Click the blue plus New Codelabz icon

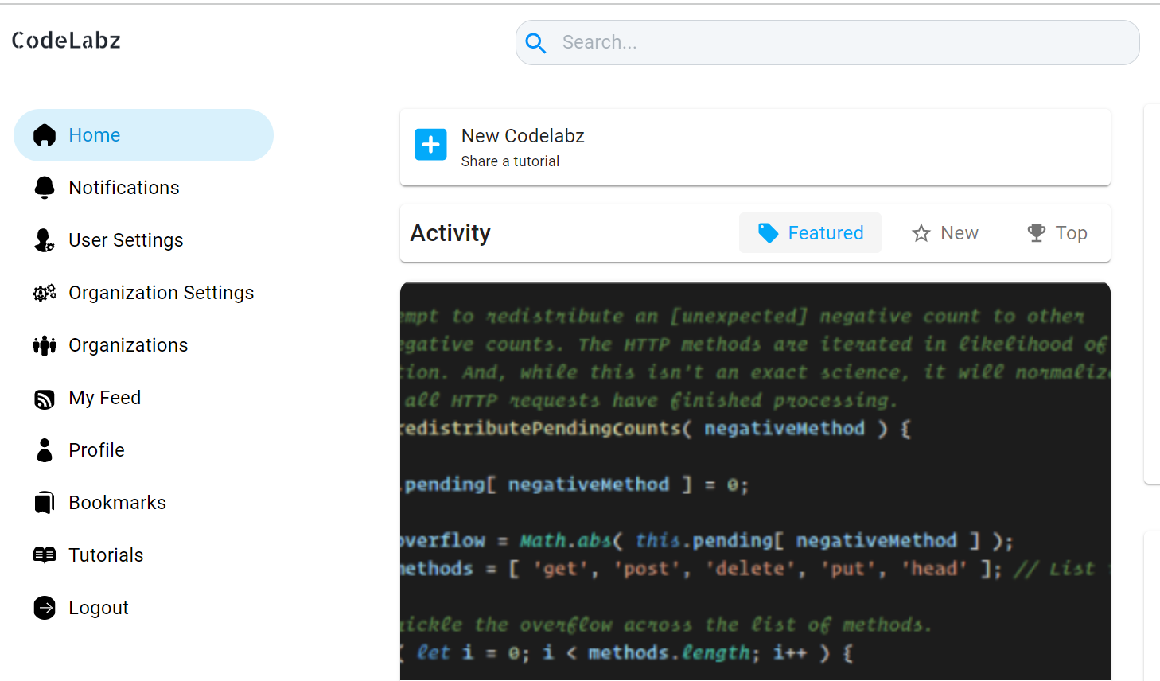coord(430,145)
